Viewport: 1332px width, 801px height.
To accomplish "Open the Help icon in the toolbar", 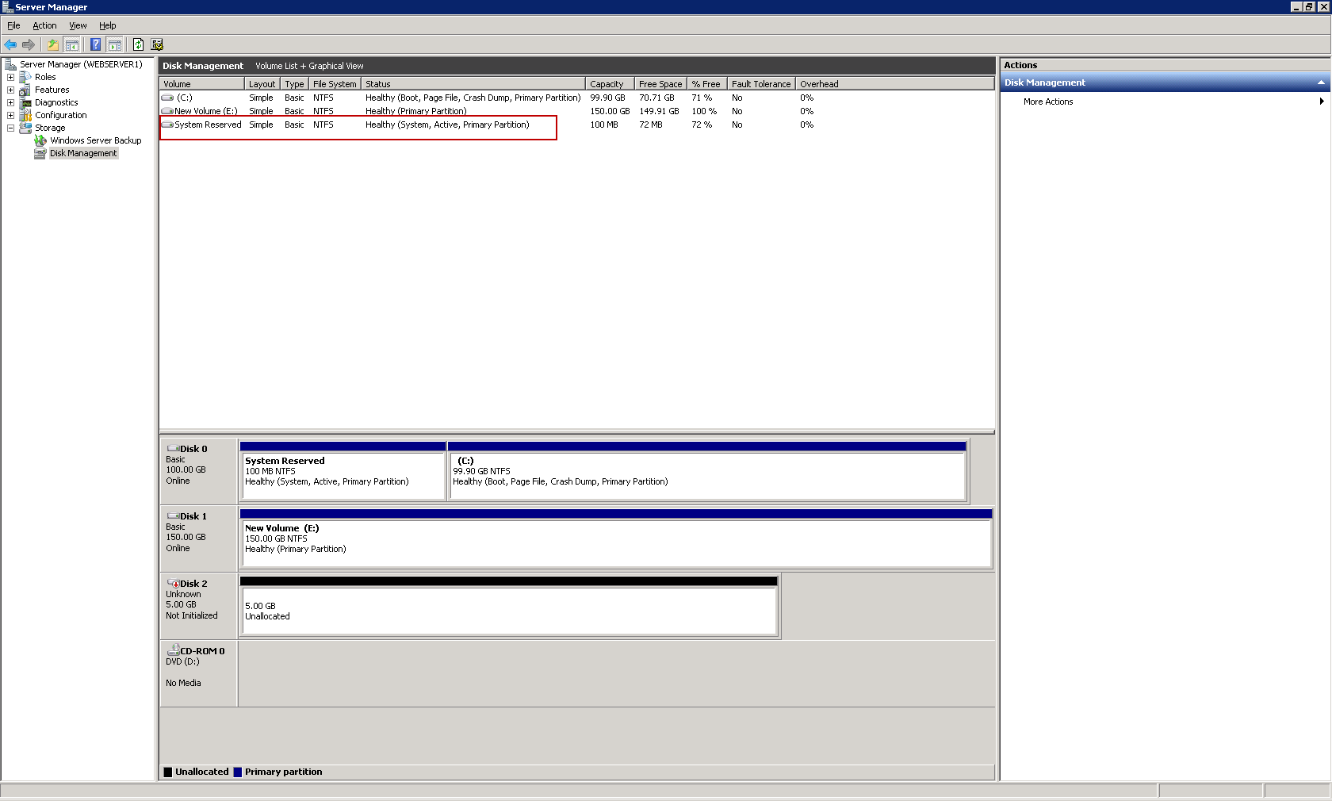I will pos(95,44).
